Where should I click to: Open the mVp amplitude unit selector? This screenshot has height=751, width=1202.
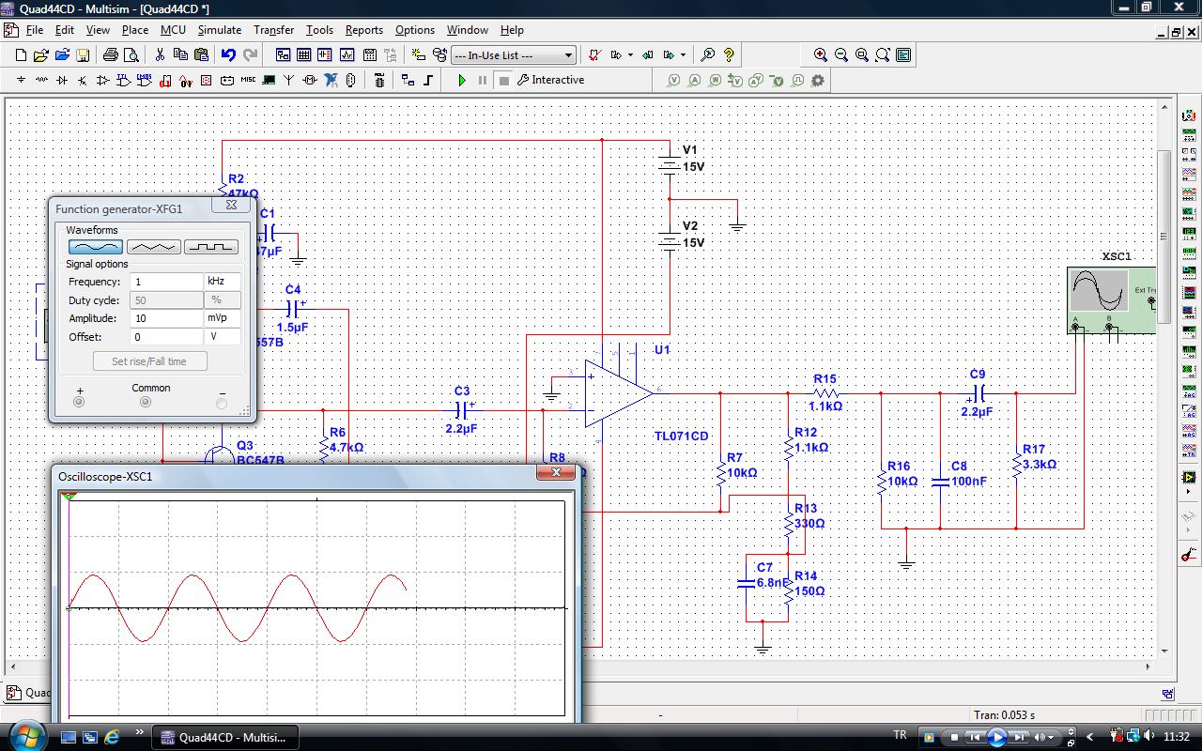coord(222,318)
